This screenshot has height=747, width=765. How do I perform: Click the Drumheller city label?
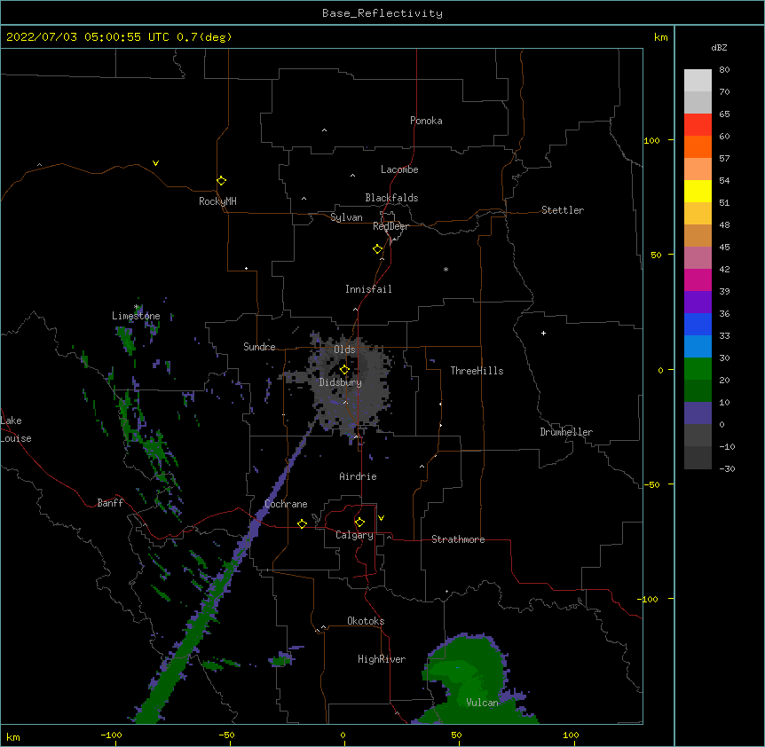[566, 432]
